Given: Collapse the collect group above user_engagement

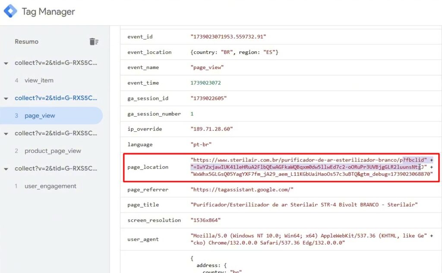Looking at the screenshot, I should pos(6,169).
